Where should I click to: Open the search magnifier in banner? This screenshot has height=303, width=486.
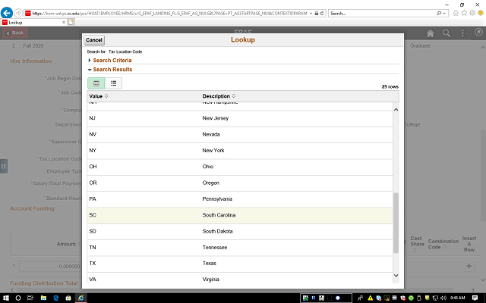447,33
